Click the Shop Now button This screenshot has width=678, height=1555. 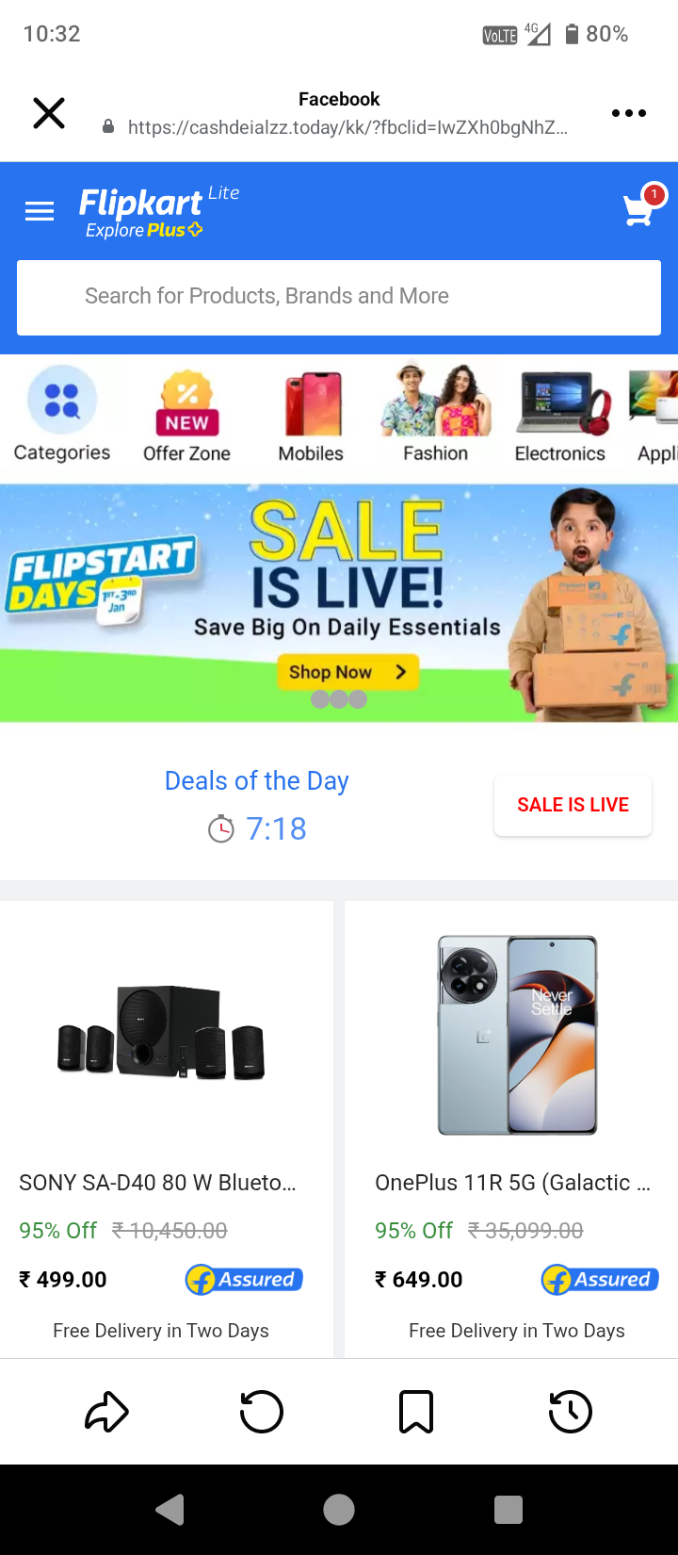tap(347, 672)
